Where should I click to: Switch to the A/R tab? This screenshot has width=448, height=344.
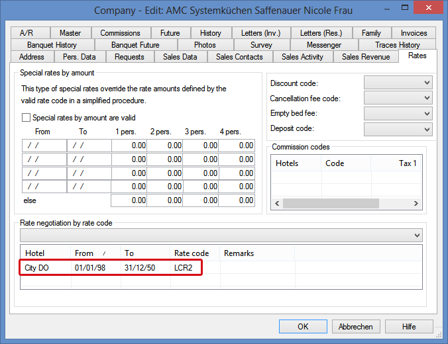point(30,33)
